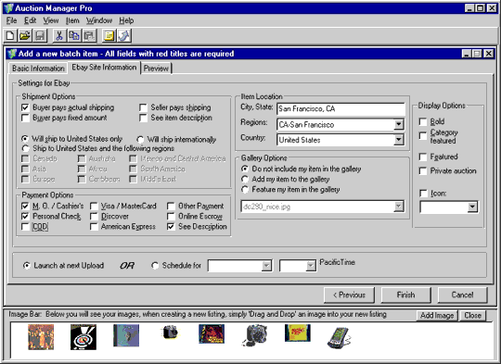Check Online Escrow option

click(x=171, y=217)
